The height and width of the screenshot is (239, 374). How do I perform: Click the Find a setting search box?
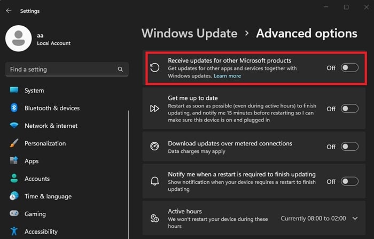pyautogui.click(x=61, y=70)
